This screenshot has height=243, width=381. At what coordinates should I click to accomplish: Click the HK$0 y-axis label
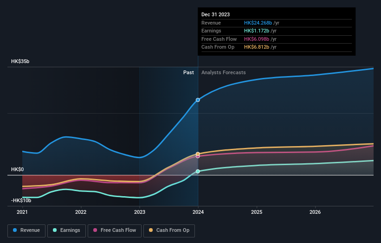tap(18, 169)
